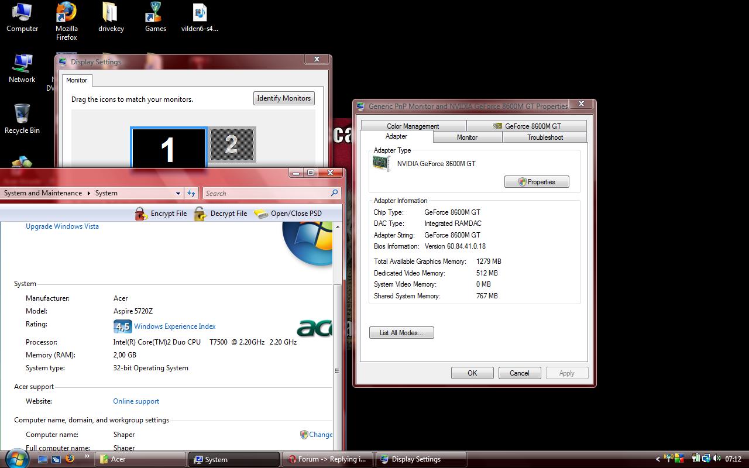
Task: Expand the quick launch overflow chevron
Action: tap(87, 456)
